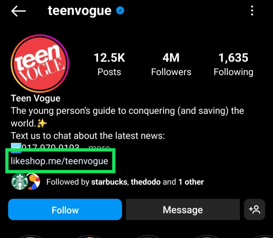Image resolution: width=273 pixels, height=238 pixels.
Task: Open the 4M Followers list
Action: 171,64
